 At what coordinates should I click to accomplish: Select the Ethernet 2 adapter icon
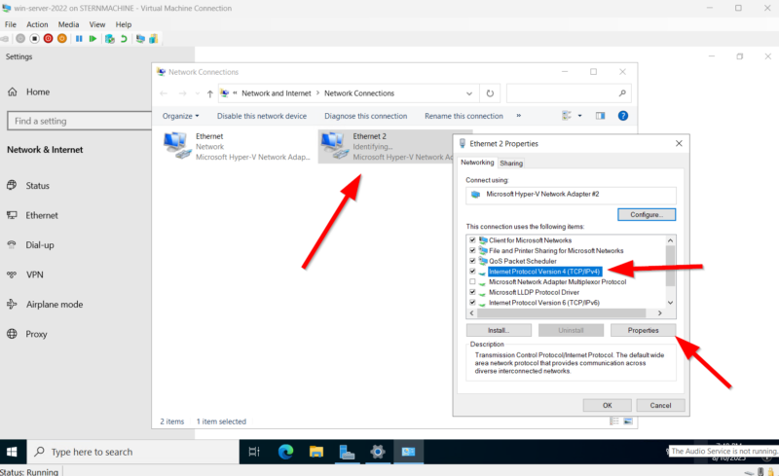click(334, 146)
